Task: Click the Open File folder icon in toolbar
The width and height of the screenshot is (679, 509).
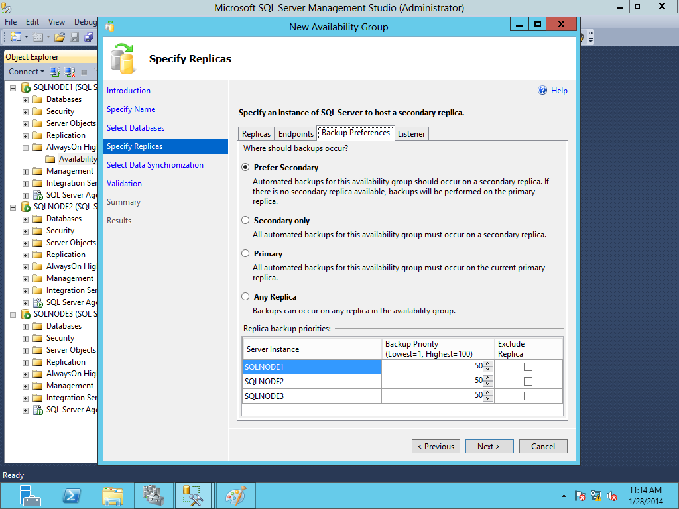Action: [x=60, y=37]
